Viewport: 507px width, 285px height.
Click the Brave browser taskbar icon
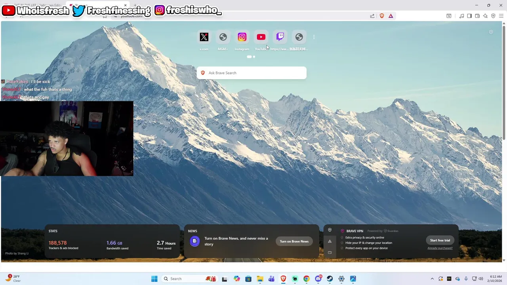point(283,279)
